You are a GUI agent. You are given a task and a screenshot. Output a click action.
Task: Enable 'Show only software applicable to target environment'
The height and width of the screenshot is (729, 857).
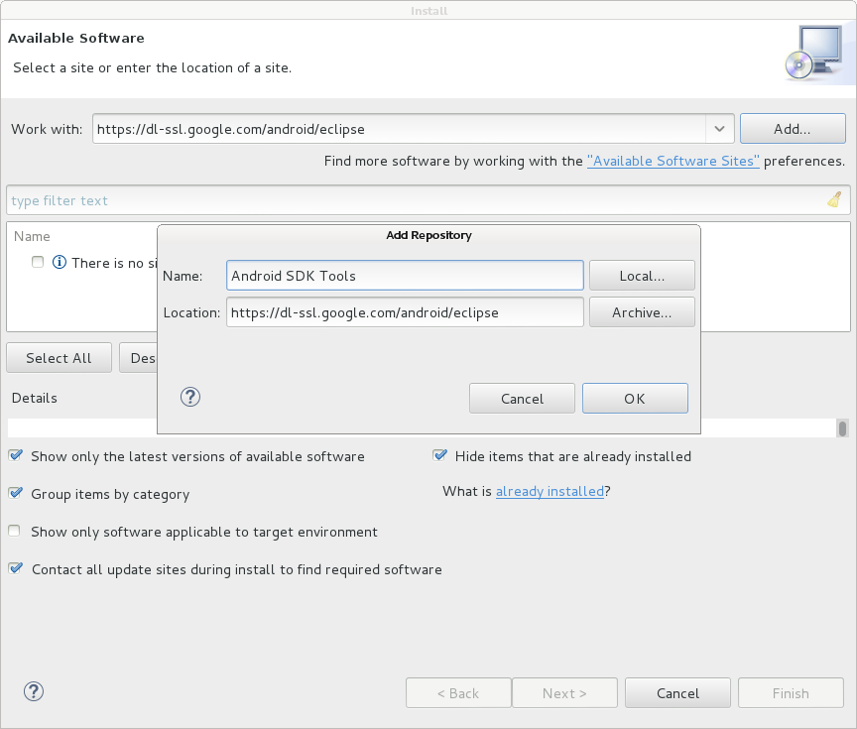[x=15, y=531]
